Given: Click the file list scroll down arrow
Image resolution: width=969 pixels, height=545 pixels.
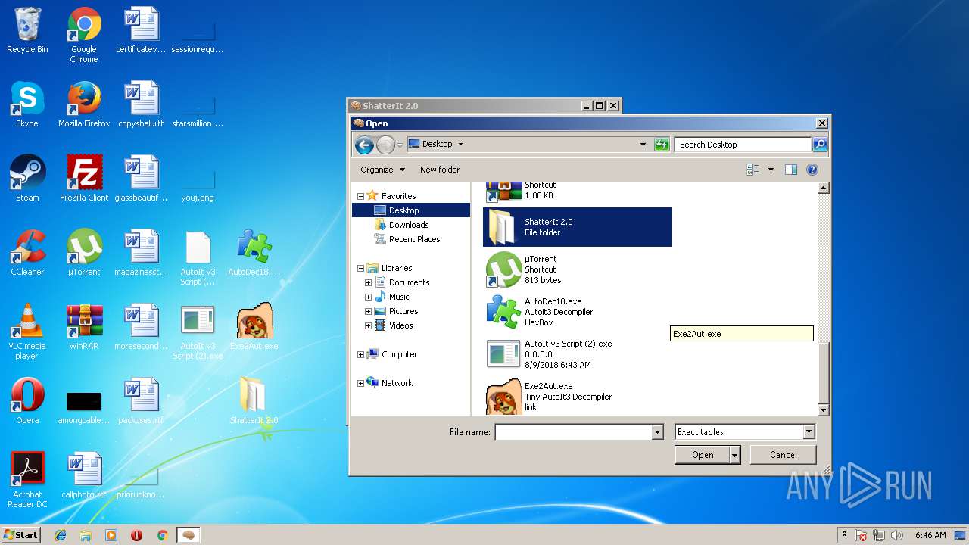Looking at the screenshot, I should (x=824, y=410).
